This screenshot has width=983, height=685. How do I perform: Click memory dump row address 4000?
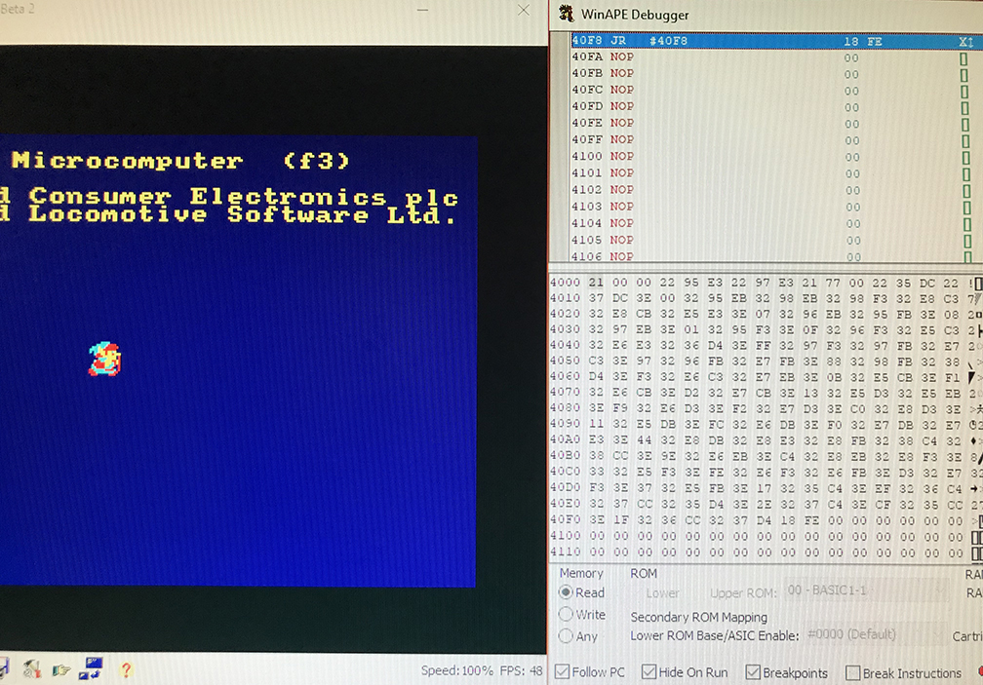pos(565,283)
